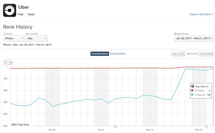
Task: Click the Travel category link
Action: point(31,14)
